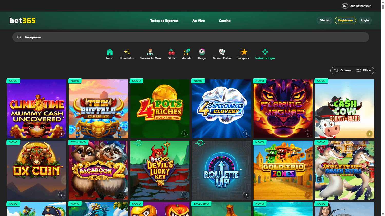Launch Twin Buffalo Hold and Win

click(98, 109)
